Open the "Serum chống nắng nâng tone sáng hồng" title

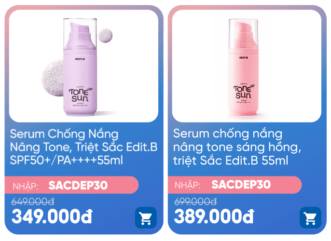point(237,147)
